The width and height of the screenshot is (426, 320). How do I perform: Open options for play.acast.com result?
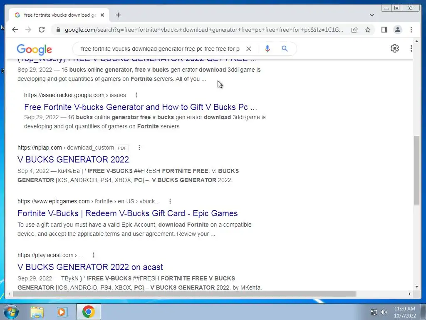click(x=94, y=255)
